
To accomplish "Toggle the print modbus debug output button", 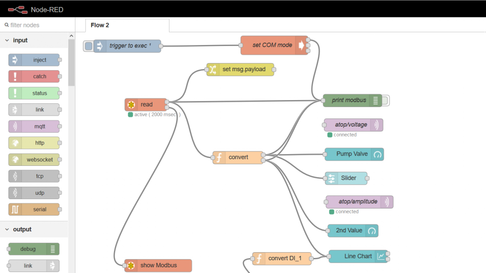I will point(385,100).
